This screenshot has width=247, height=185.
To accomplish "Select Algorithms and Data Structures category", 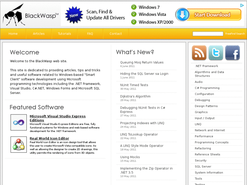I will (209, 74).
